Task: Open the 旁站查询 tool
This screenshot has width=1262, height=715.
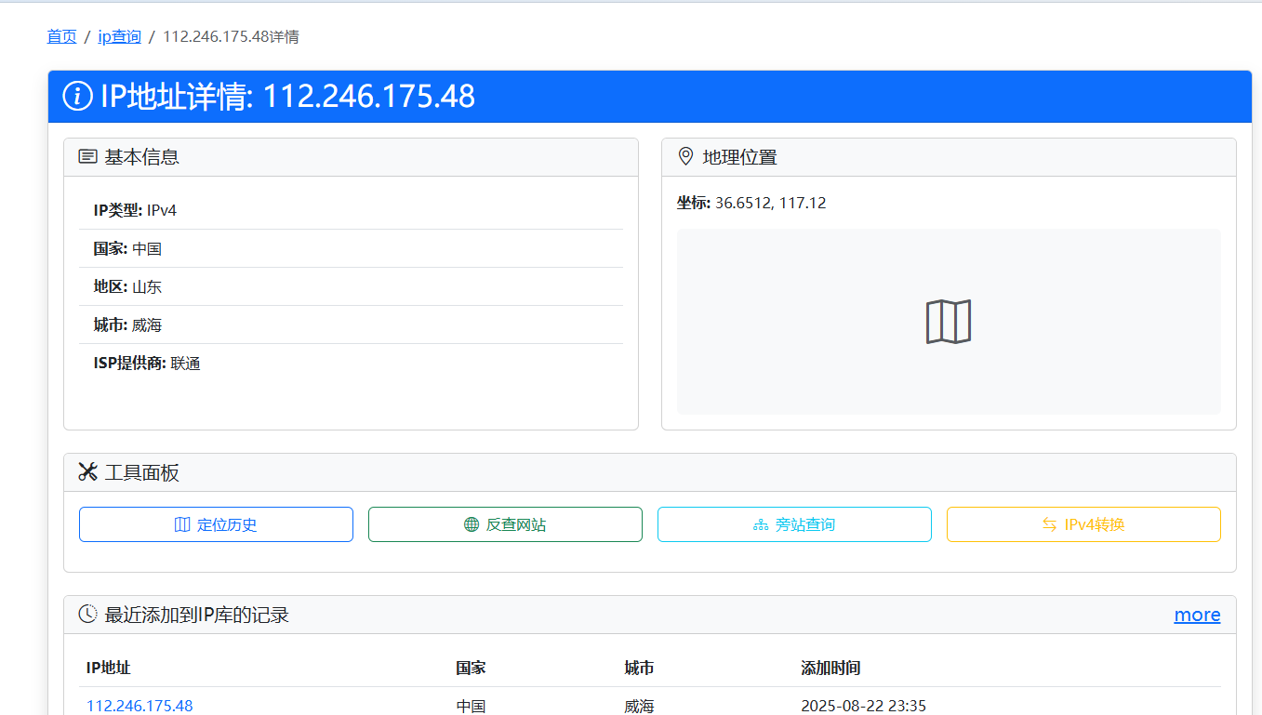Action: click(794, 523)
